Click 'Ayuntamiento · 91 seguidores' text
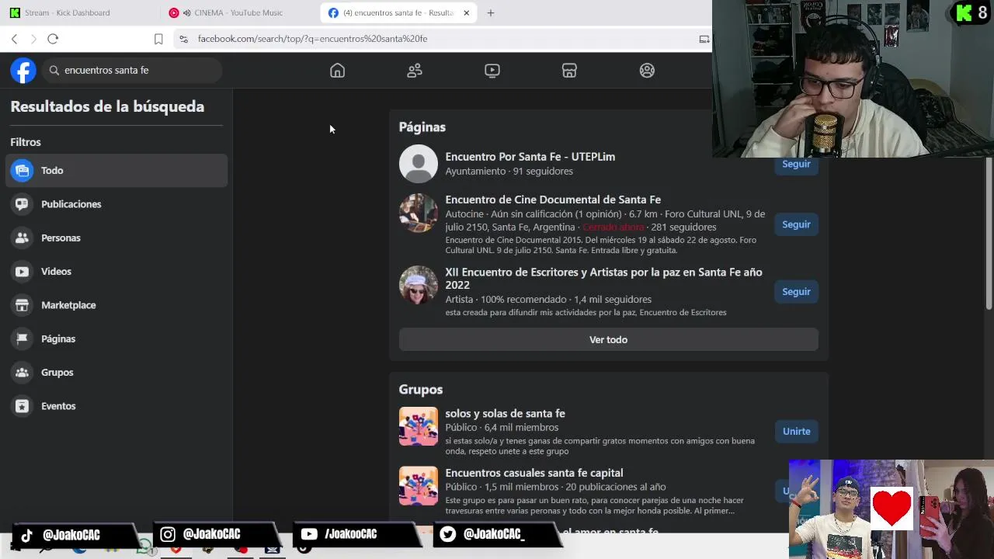Screen dimensions: 994x559 coord(509,171)
